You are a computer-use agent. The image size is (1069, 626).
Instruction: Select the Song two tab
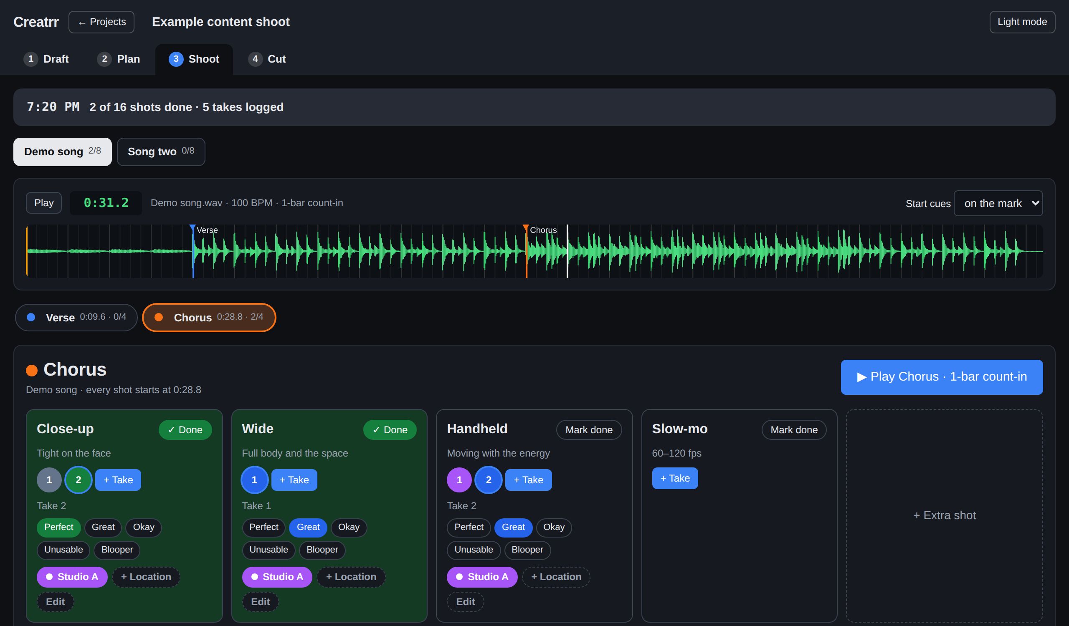coord(161,152)
